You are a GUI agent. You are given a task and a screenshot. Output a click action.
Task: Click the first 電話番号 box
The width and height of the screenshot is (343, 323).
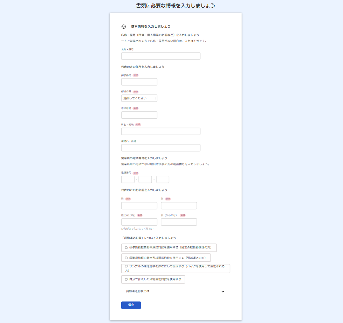128,180
